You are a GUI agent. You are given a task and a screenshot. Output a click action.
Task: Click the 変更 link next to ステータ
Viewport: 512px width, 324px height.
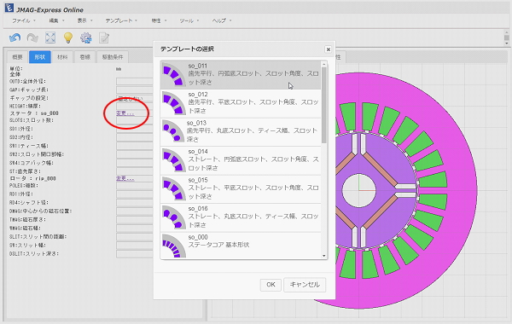(125, 113)
